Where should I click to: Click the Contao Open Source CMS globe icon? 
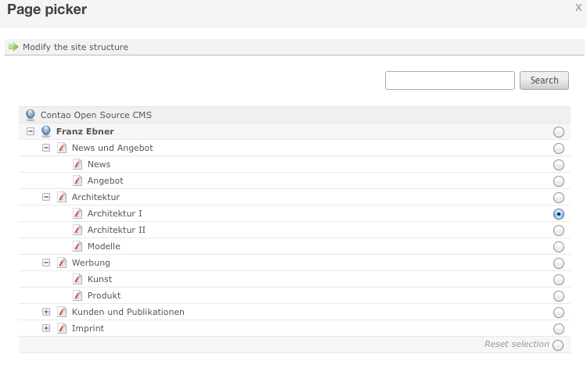[x=31, y=115]
